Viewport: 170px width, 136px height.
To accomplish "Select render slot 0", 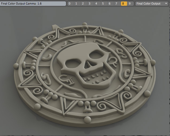I will pyautogui.click(x=71, y=3).
